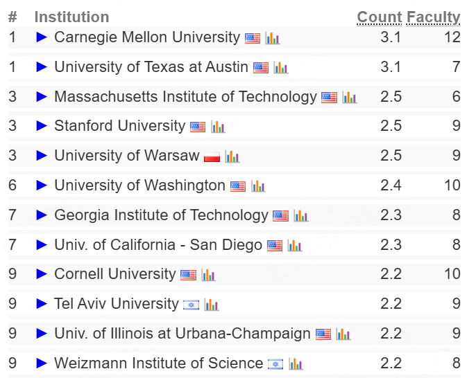Click the chart icon after University of Warsaw
The width and height of the screenshot is (467, 378).
(x=232, y=156)
